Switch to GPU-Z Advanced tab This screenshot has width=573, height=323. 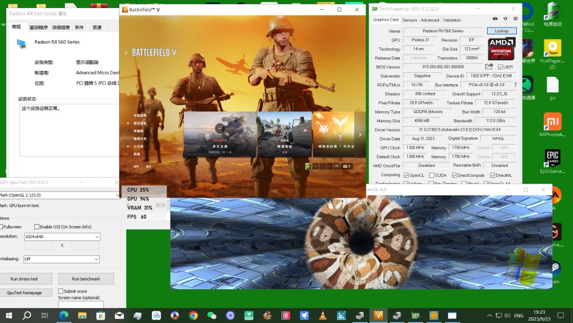pos(430,20)
